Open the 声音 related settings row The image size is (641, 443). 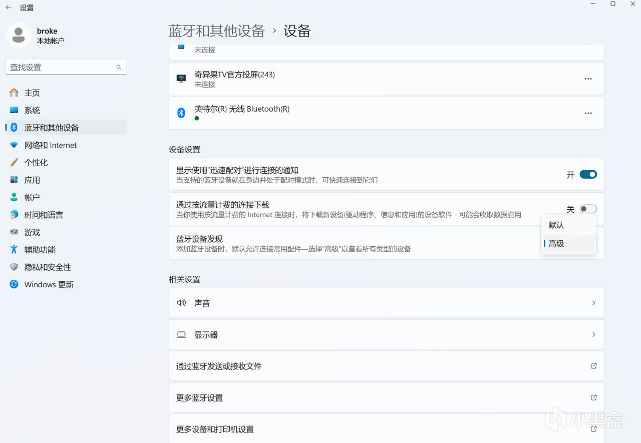point(387,303)
